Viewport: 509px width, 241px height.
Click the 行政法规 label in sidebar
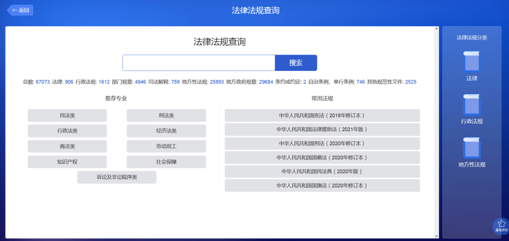click(x=472, y=122)
